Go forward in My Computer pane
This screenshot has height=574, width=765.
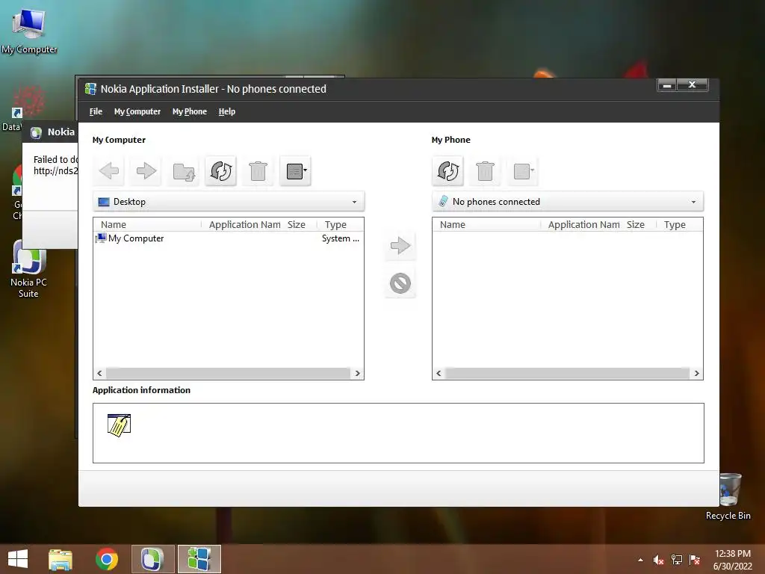146,171
